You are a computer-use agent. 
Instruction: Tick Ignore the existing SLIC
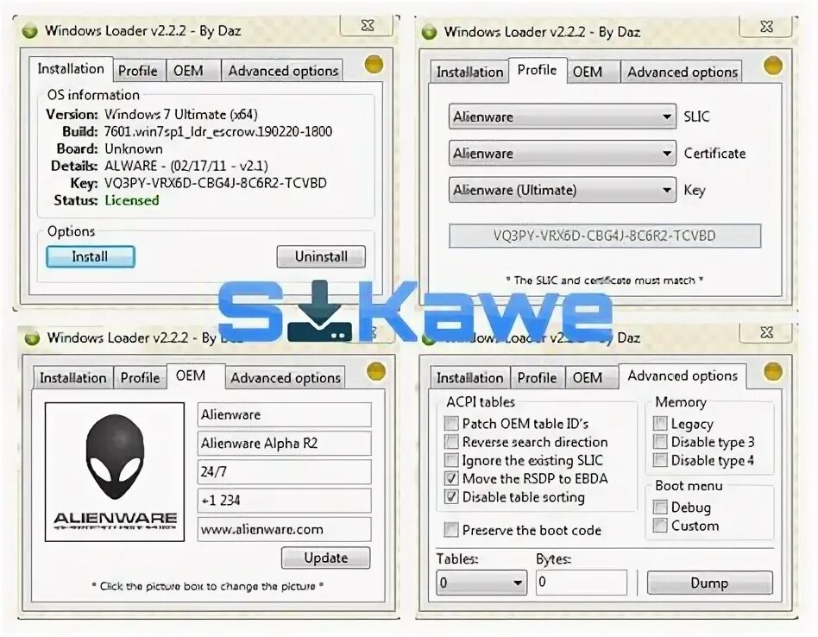pyautogui.click(x=450, y=460)
